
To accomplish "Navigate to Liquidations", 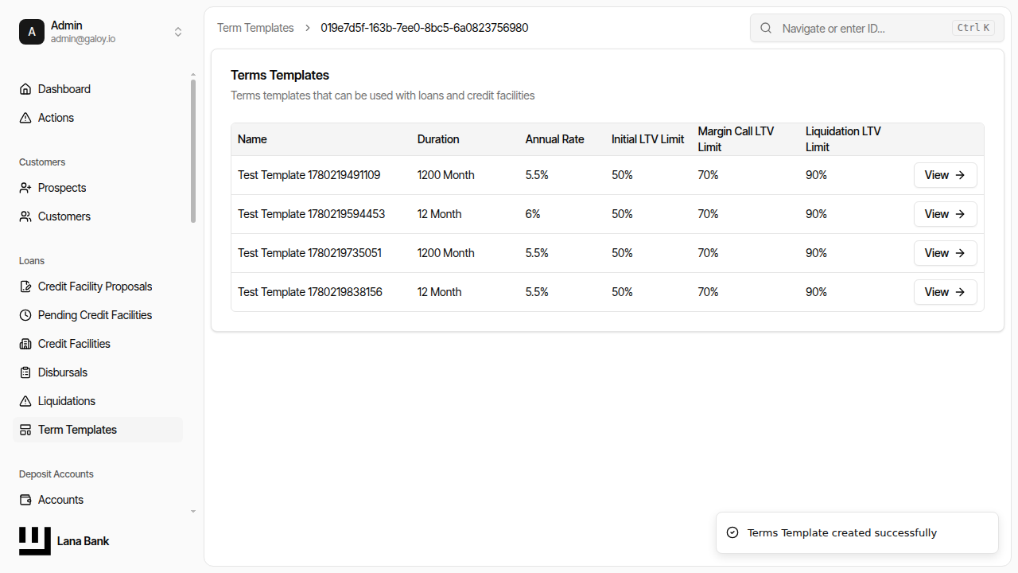I will (x=98, y=401).
